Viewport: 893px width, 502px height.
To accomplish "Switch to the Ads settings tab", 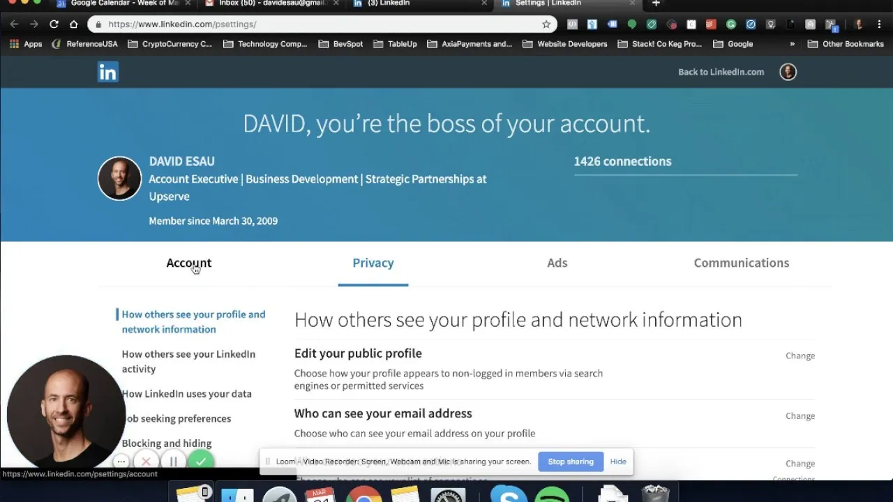I will click(557, 263).
